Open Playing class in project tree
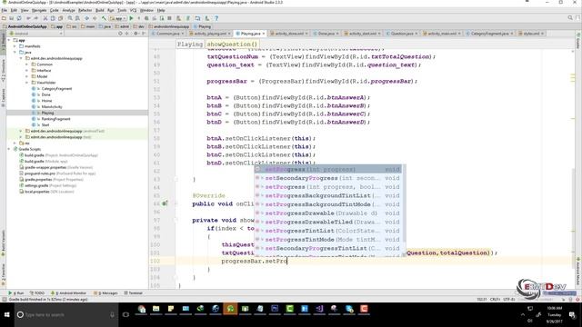The width and height of the screenshot is (582, 327). (x=47, y=113)
